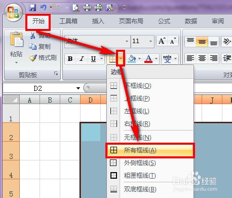The image size is (232, 198).
Task: Click the printer icon in quick access toolbar
Action: pyautogui.click(x=87, y=8)
